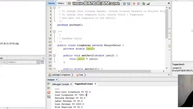The image size is (193, 109).
Task: Start macro recording with the red circle
Action: [134, 3]
